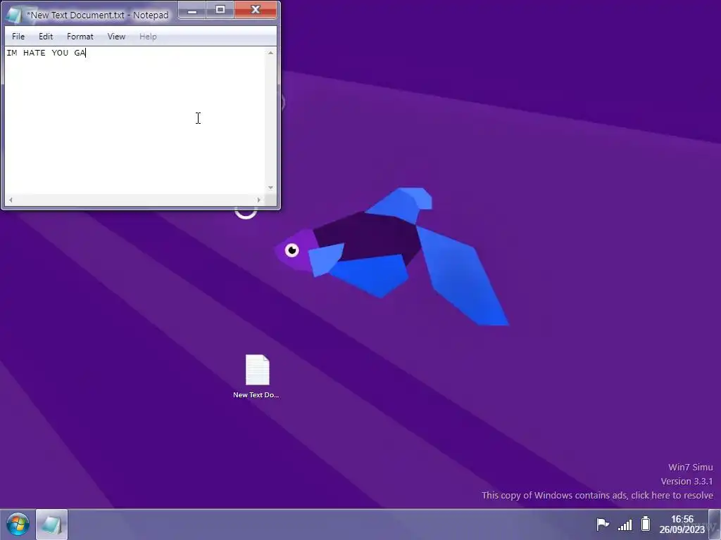Minimize the Notepad window
The height and width of the screenshot is (540, 721).
192,10
